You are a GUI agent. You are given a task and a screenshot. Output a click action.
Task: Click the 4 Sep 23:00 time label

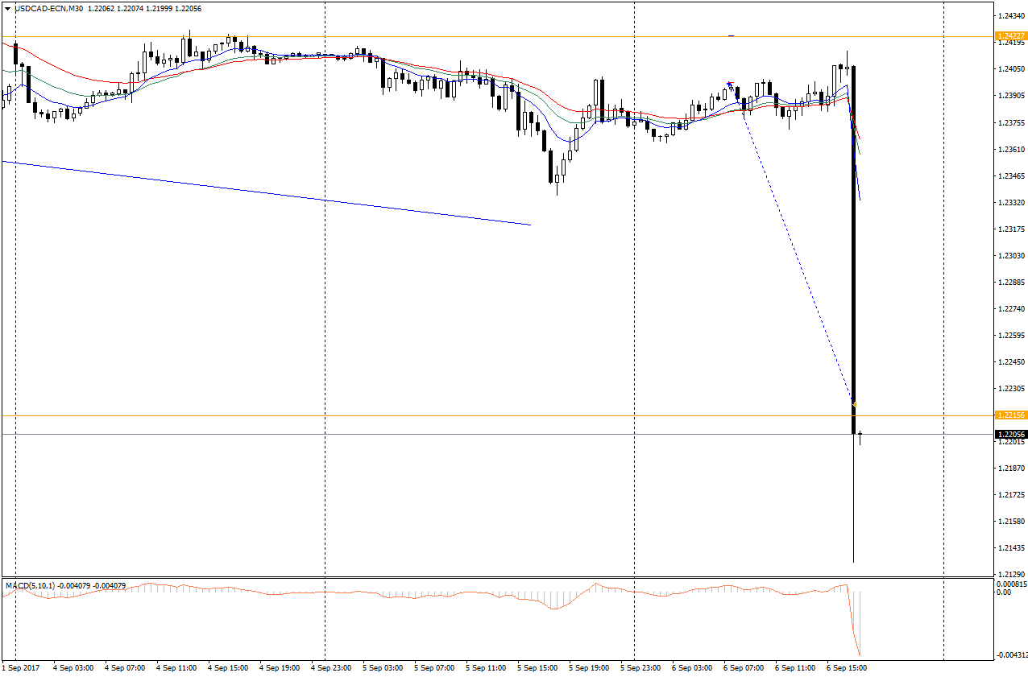[x=331, y=667]
